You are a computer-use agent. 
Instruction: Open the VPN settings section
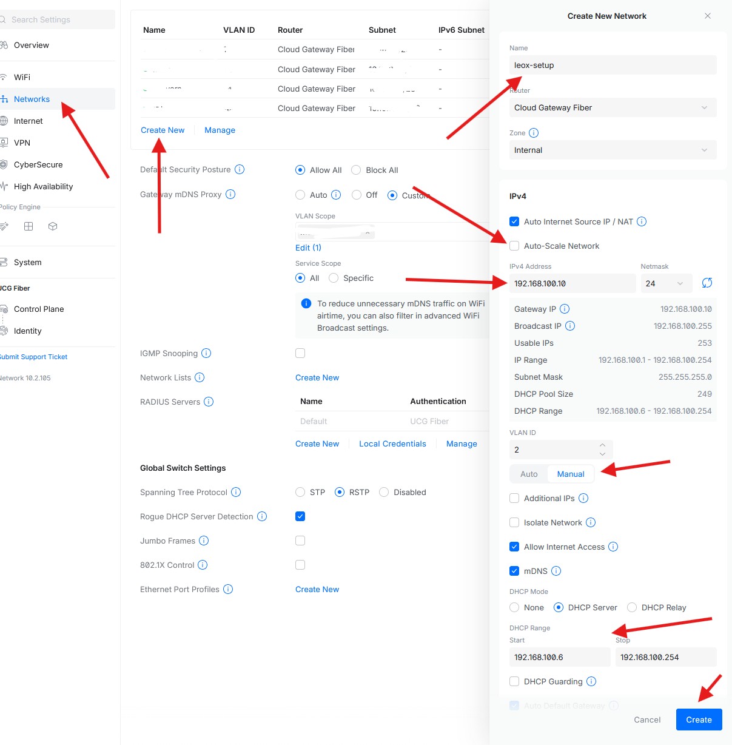click(x=22, y=143)
